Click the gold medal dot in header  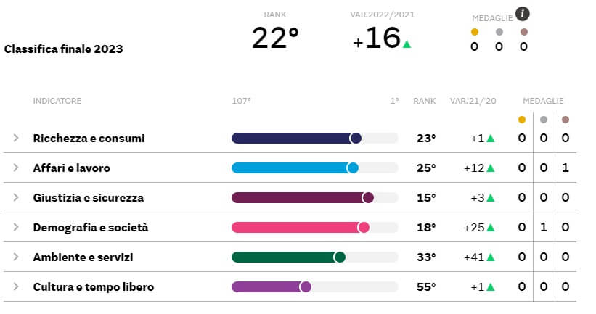click(x=475, y=32)
